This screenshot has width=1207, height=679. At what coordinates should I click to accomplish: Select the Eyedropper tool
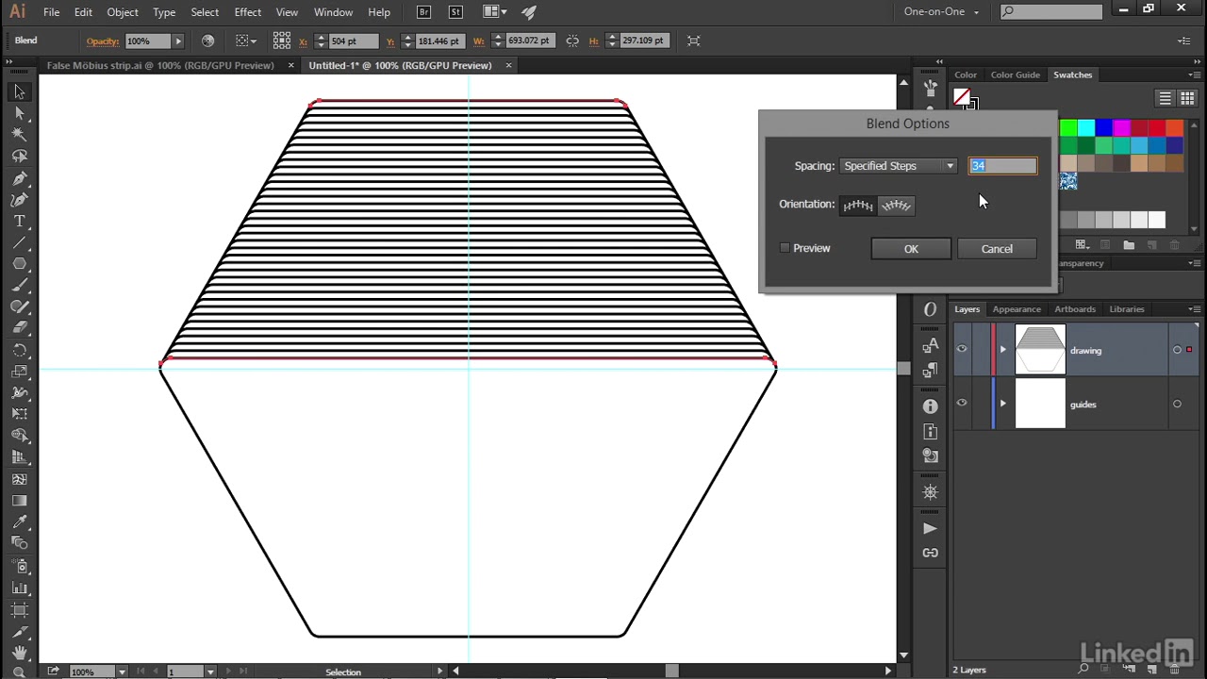click(19, 522)
